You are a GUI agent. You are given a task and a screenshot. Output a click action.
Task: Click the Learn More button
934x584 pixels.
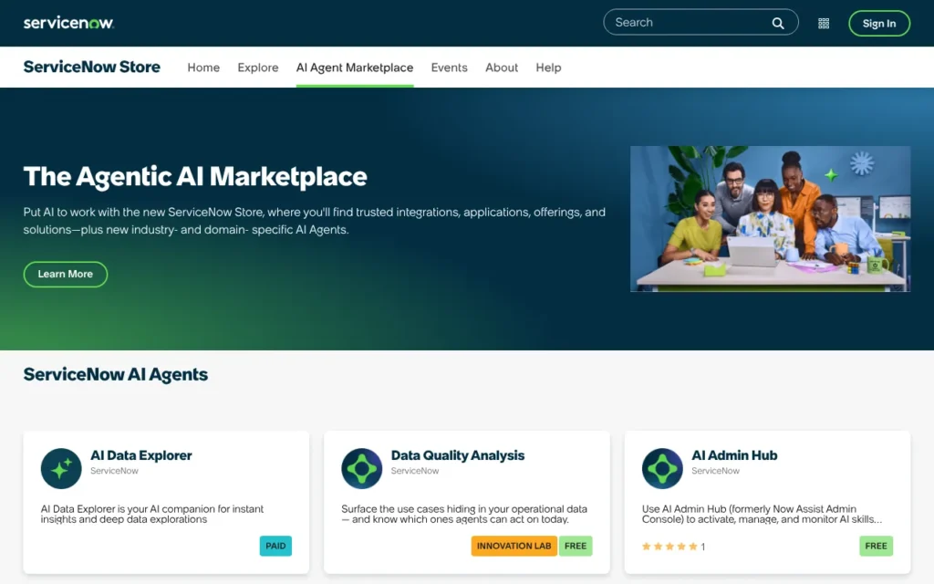click(66, 274)
